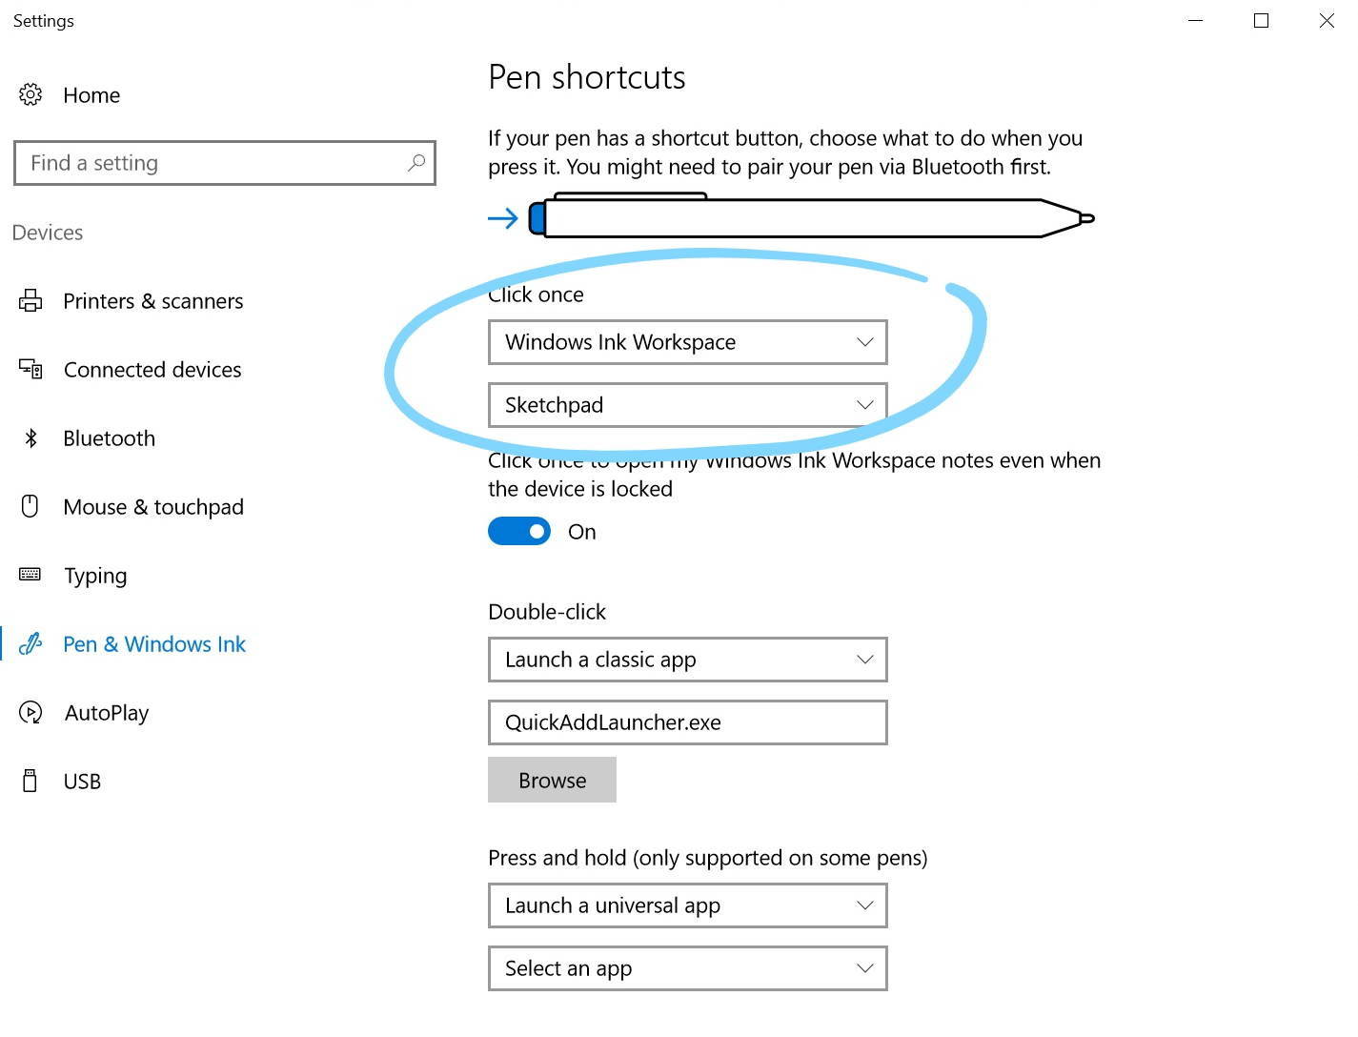Image resolution: width=1358 pixels, height=1037 pixels.
Task: Click the Home gear icon
Action: coord(30,94)
